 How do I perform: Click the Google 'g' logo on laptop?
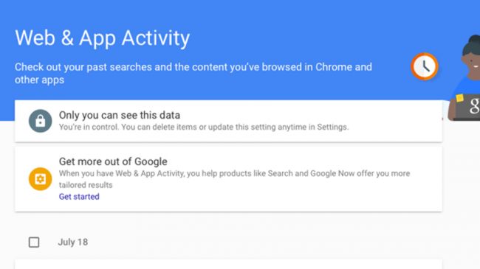pos(475,105)
